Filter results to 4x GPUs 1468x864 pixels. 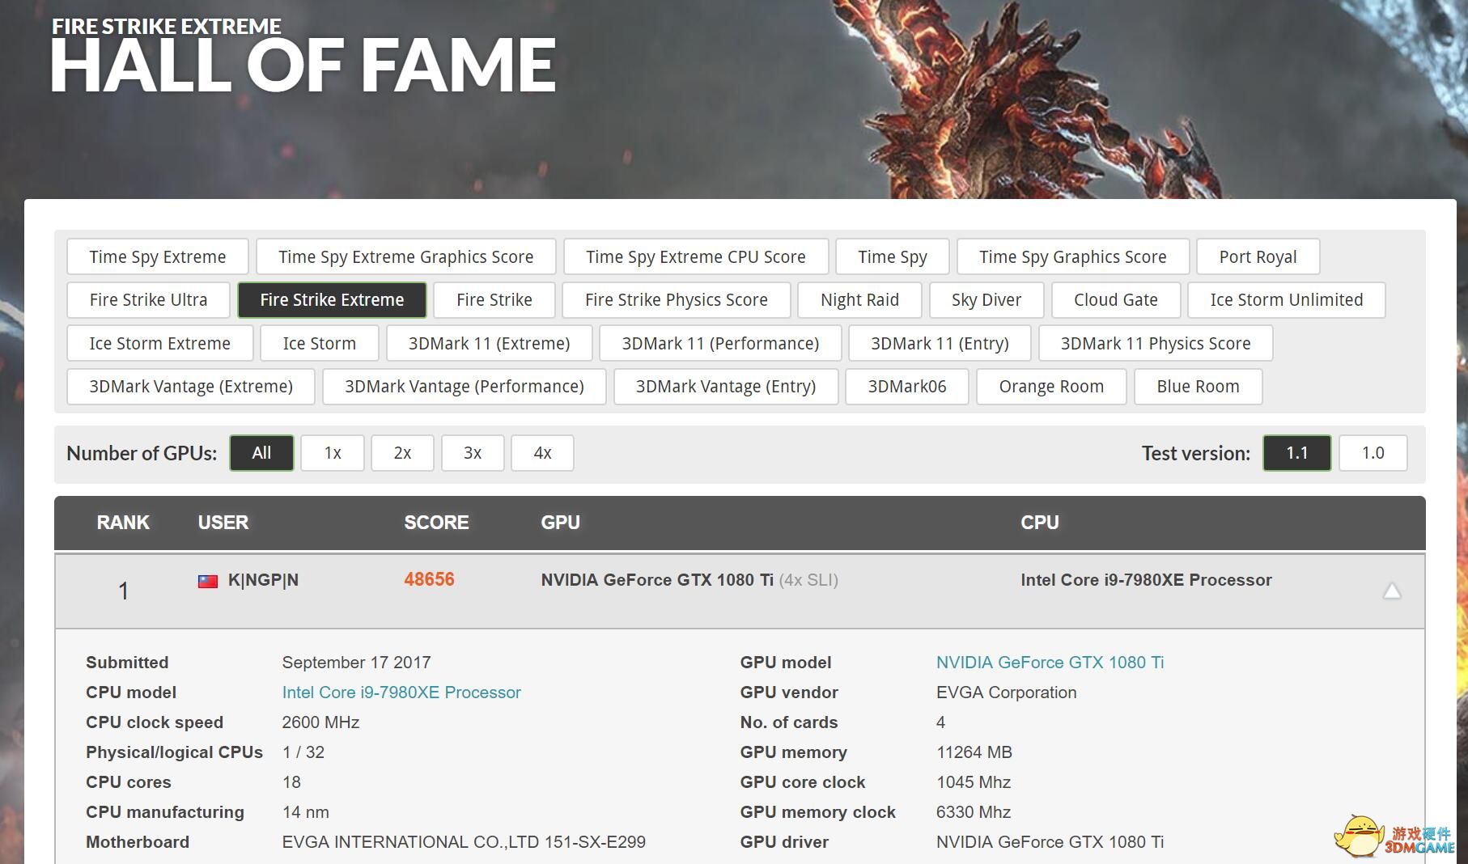[x=543, y=453]
